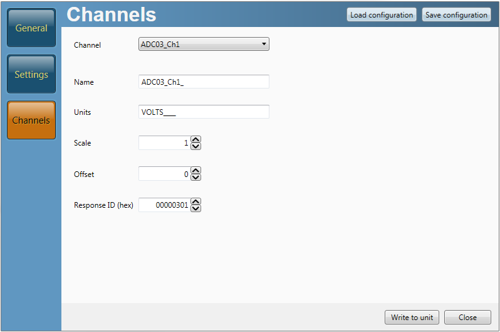Click the Channel dropdown arrow
500x332 pixels.
coord(264,45)
